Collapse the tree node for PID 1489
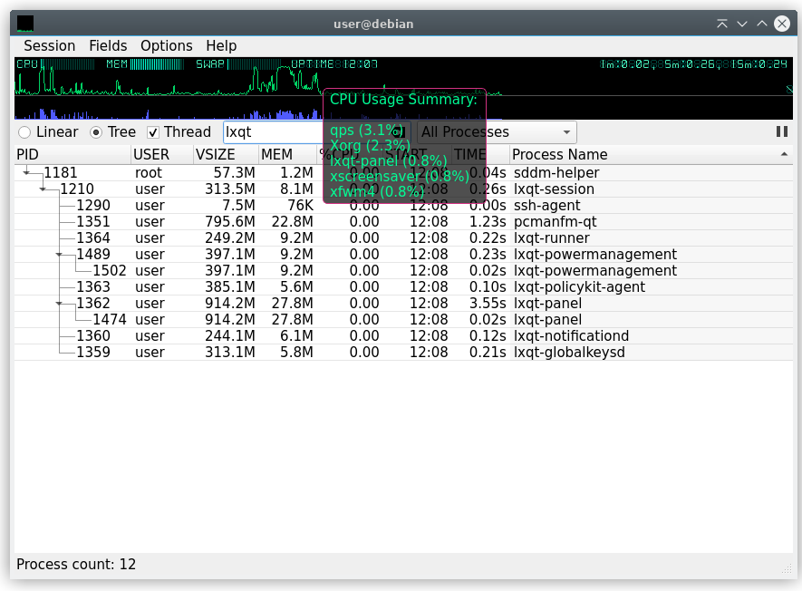The width and height of the screenshot is (802, 591). click(x=60, y=255)
